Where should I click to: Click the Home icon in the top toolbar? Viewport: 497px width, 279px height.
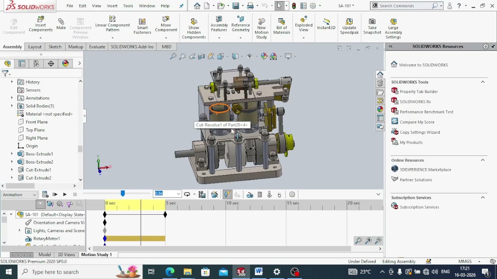197,6
